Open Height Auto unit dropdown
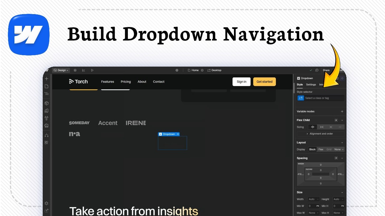 pyautogui.click(x=343, y=199)
